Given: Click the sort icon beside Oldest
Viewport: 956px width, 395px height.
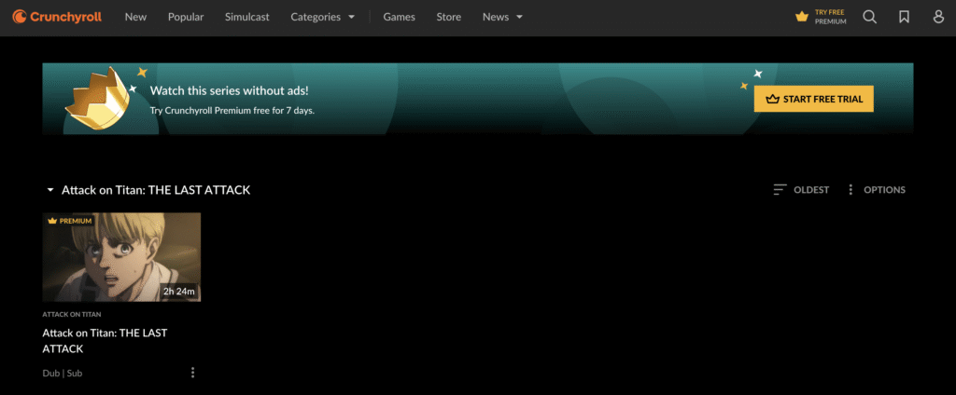Looking at the screenshot, I should click(780, 190).
